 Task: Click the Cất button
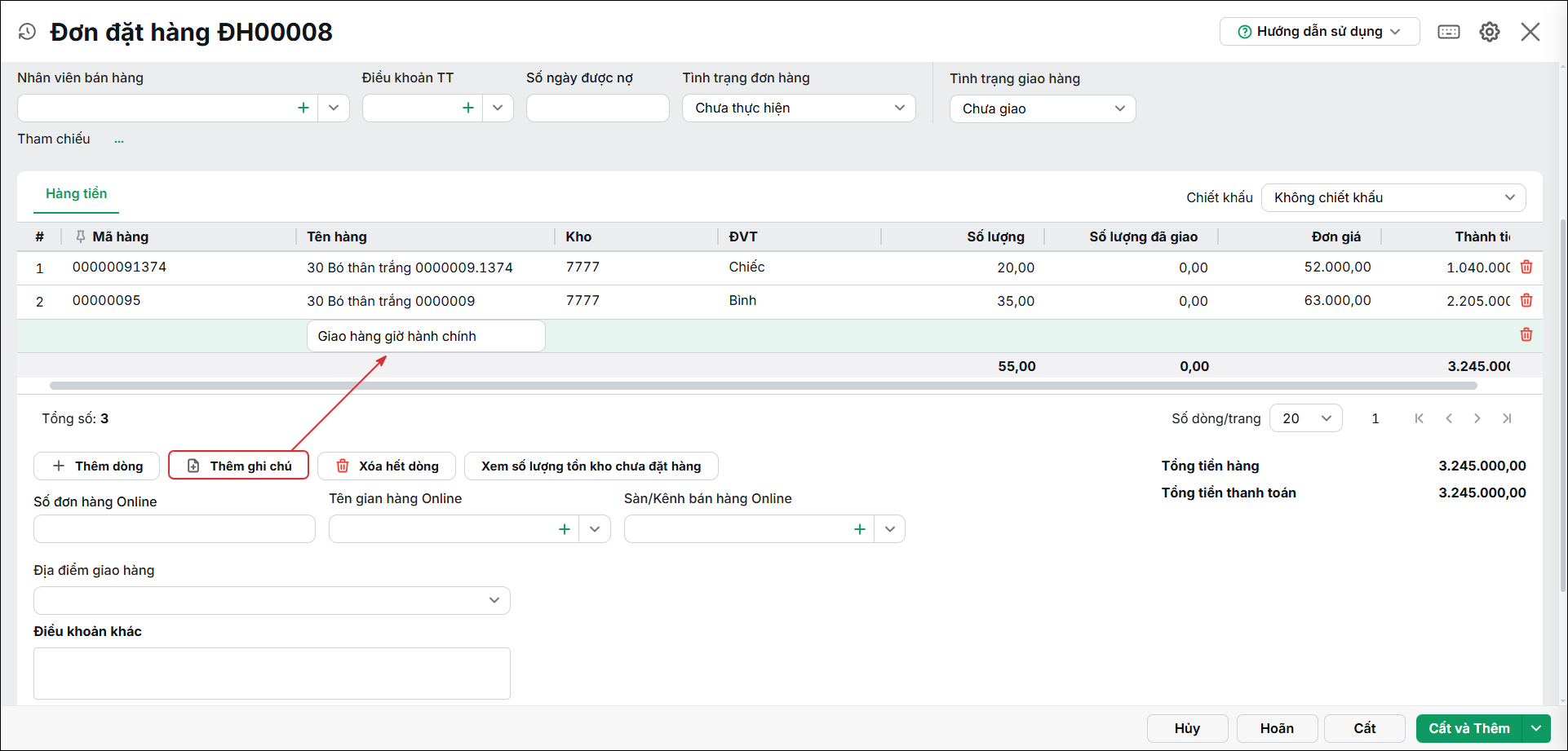1365,728
